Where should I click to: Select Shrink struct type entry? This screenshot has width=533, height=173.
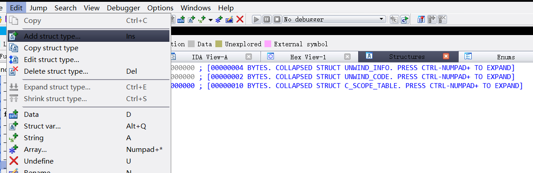(x=88, y=99)
